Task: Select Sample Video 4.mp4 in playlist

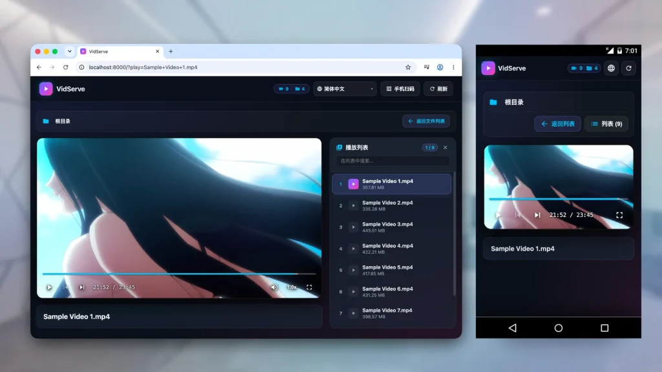Action: [392, 249]
